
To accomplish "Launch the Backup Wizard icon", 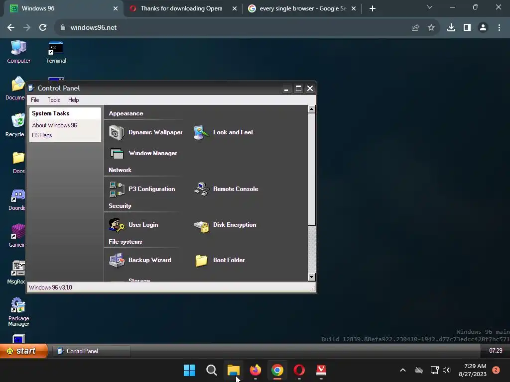I will [117, 260].
